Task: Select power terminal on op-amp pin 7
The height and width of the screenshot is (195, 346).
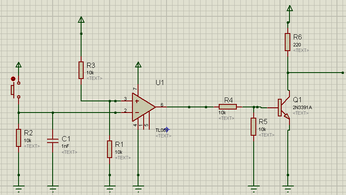Action: tap(138, 64)
